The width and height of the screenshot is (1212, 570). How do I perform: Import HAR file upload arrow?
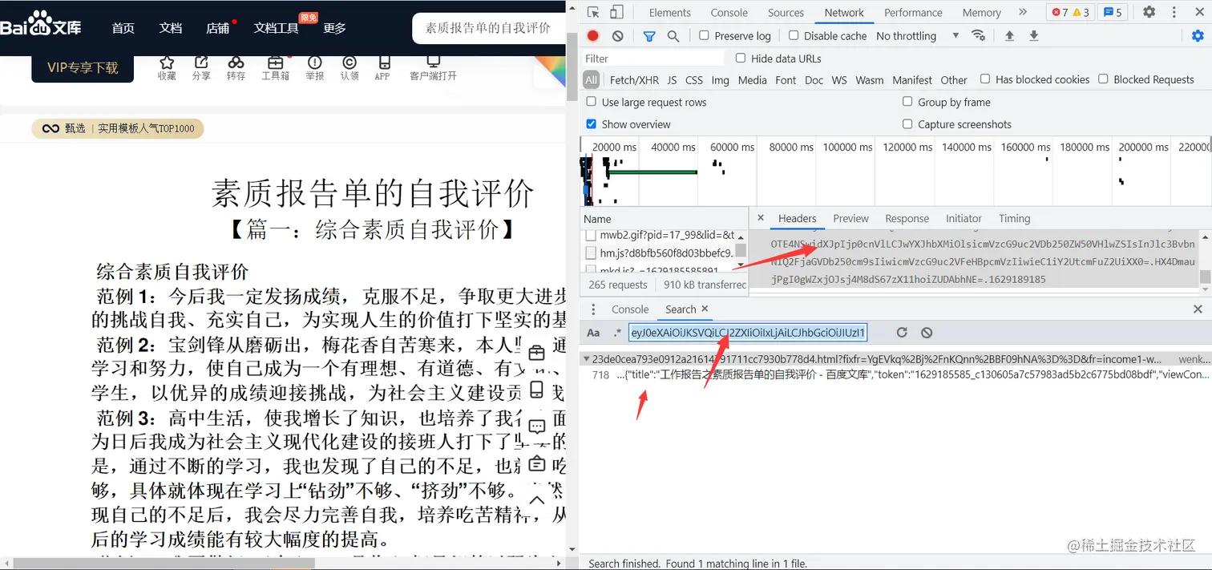tap(1009, 35)
